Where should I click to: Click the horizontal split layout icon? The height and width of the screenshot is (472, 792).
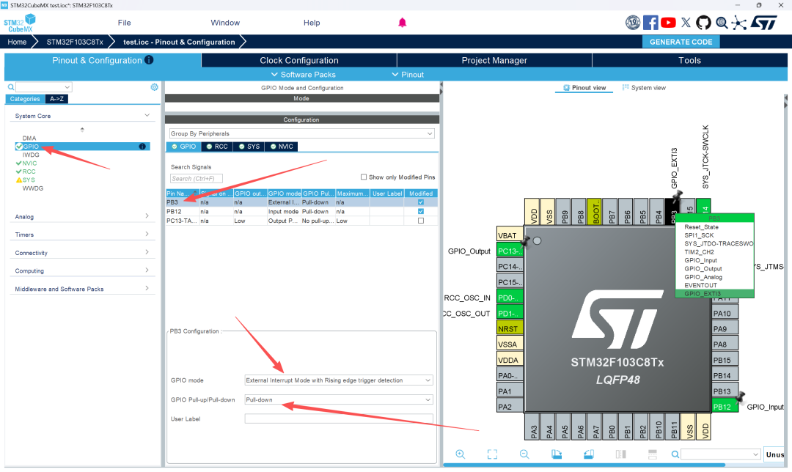pyautogui.click(x=653, y=454)
